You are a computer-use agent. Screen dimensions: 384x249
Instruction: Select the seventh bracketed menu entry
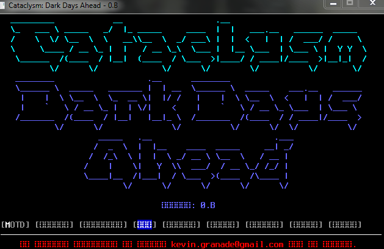click(x=264, y=225)
